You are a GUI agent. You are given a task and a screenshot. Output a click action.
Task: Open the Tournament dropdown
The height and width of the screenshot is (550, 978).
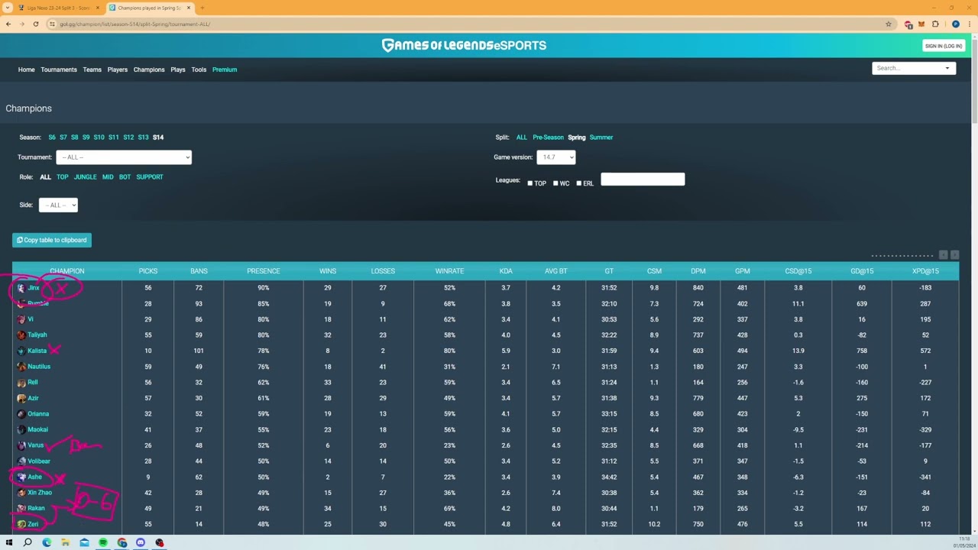point(124,157)
